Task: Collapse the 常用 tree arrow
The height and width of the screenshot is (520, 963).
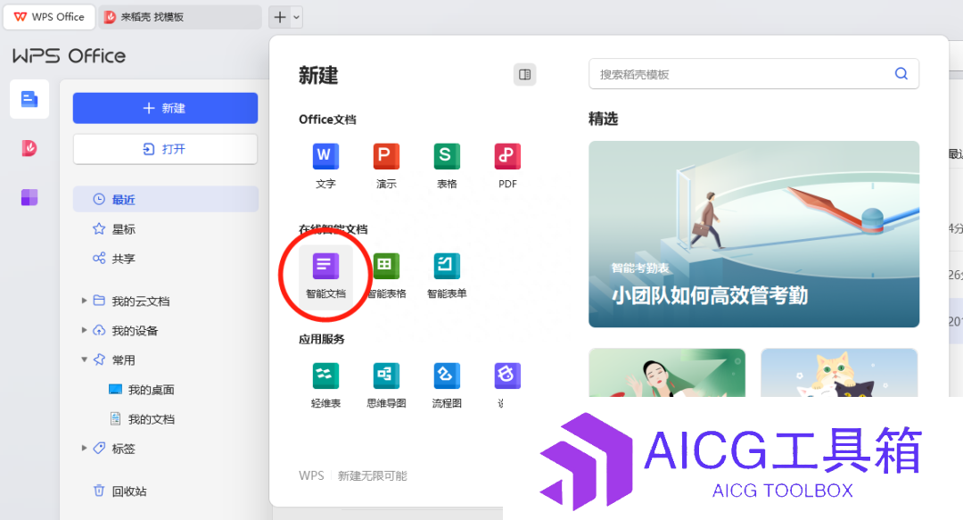Action: 84,359
